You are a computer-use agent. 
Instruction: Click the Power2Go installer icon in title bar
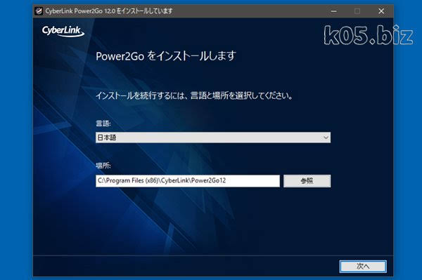[39, 11]
